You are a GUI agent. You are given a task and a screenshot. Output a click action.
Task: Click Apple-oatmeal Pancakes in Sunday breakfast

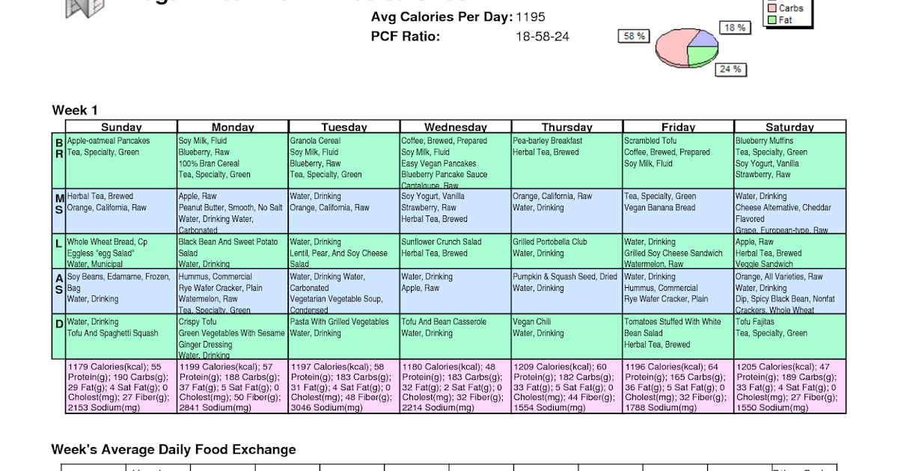(x=109, y=141)
